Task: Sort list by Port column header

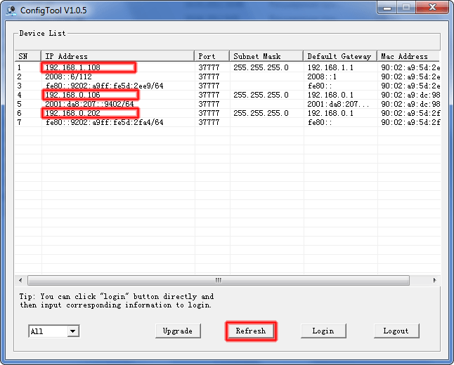Action: point(212,56)
